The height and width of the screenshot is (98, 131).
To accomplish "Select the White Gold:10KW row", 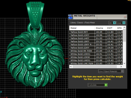I will pyautogui.click(x=96, y=57).
